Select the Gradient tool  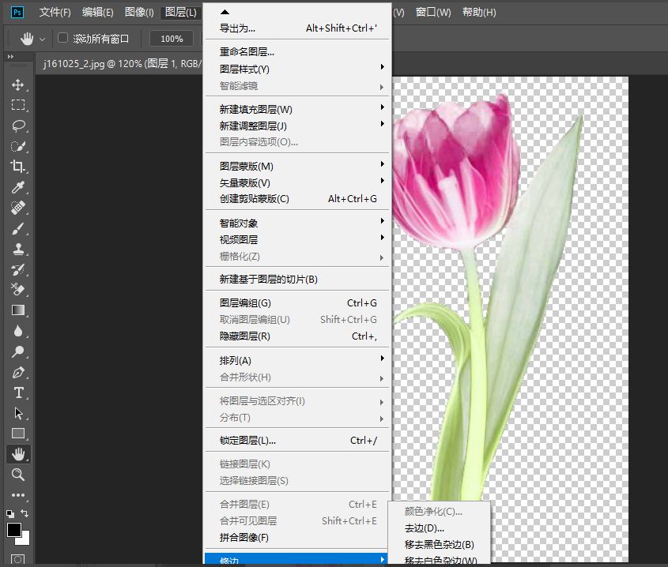click(19, 310)
